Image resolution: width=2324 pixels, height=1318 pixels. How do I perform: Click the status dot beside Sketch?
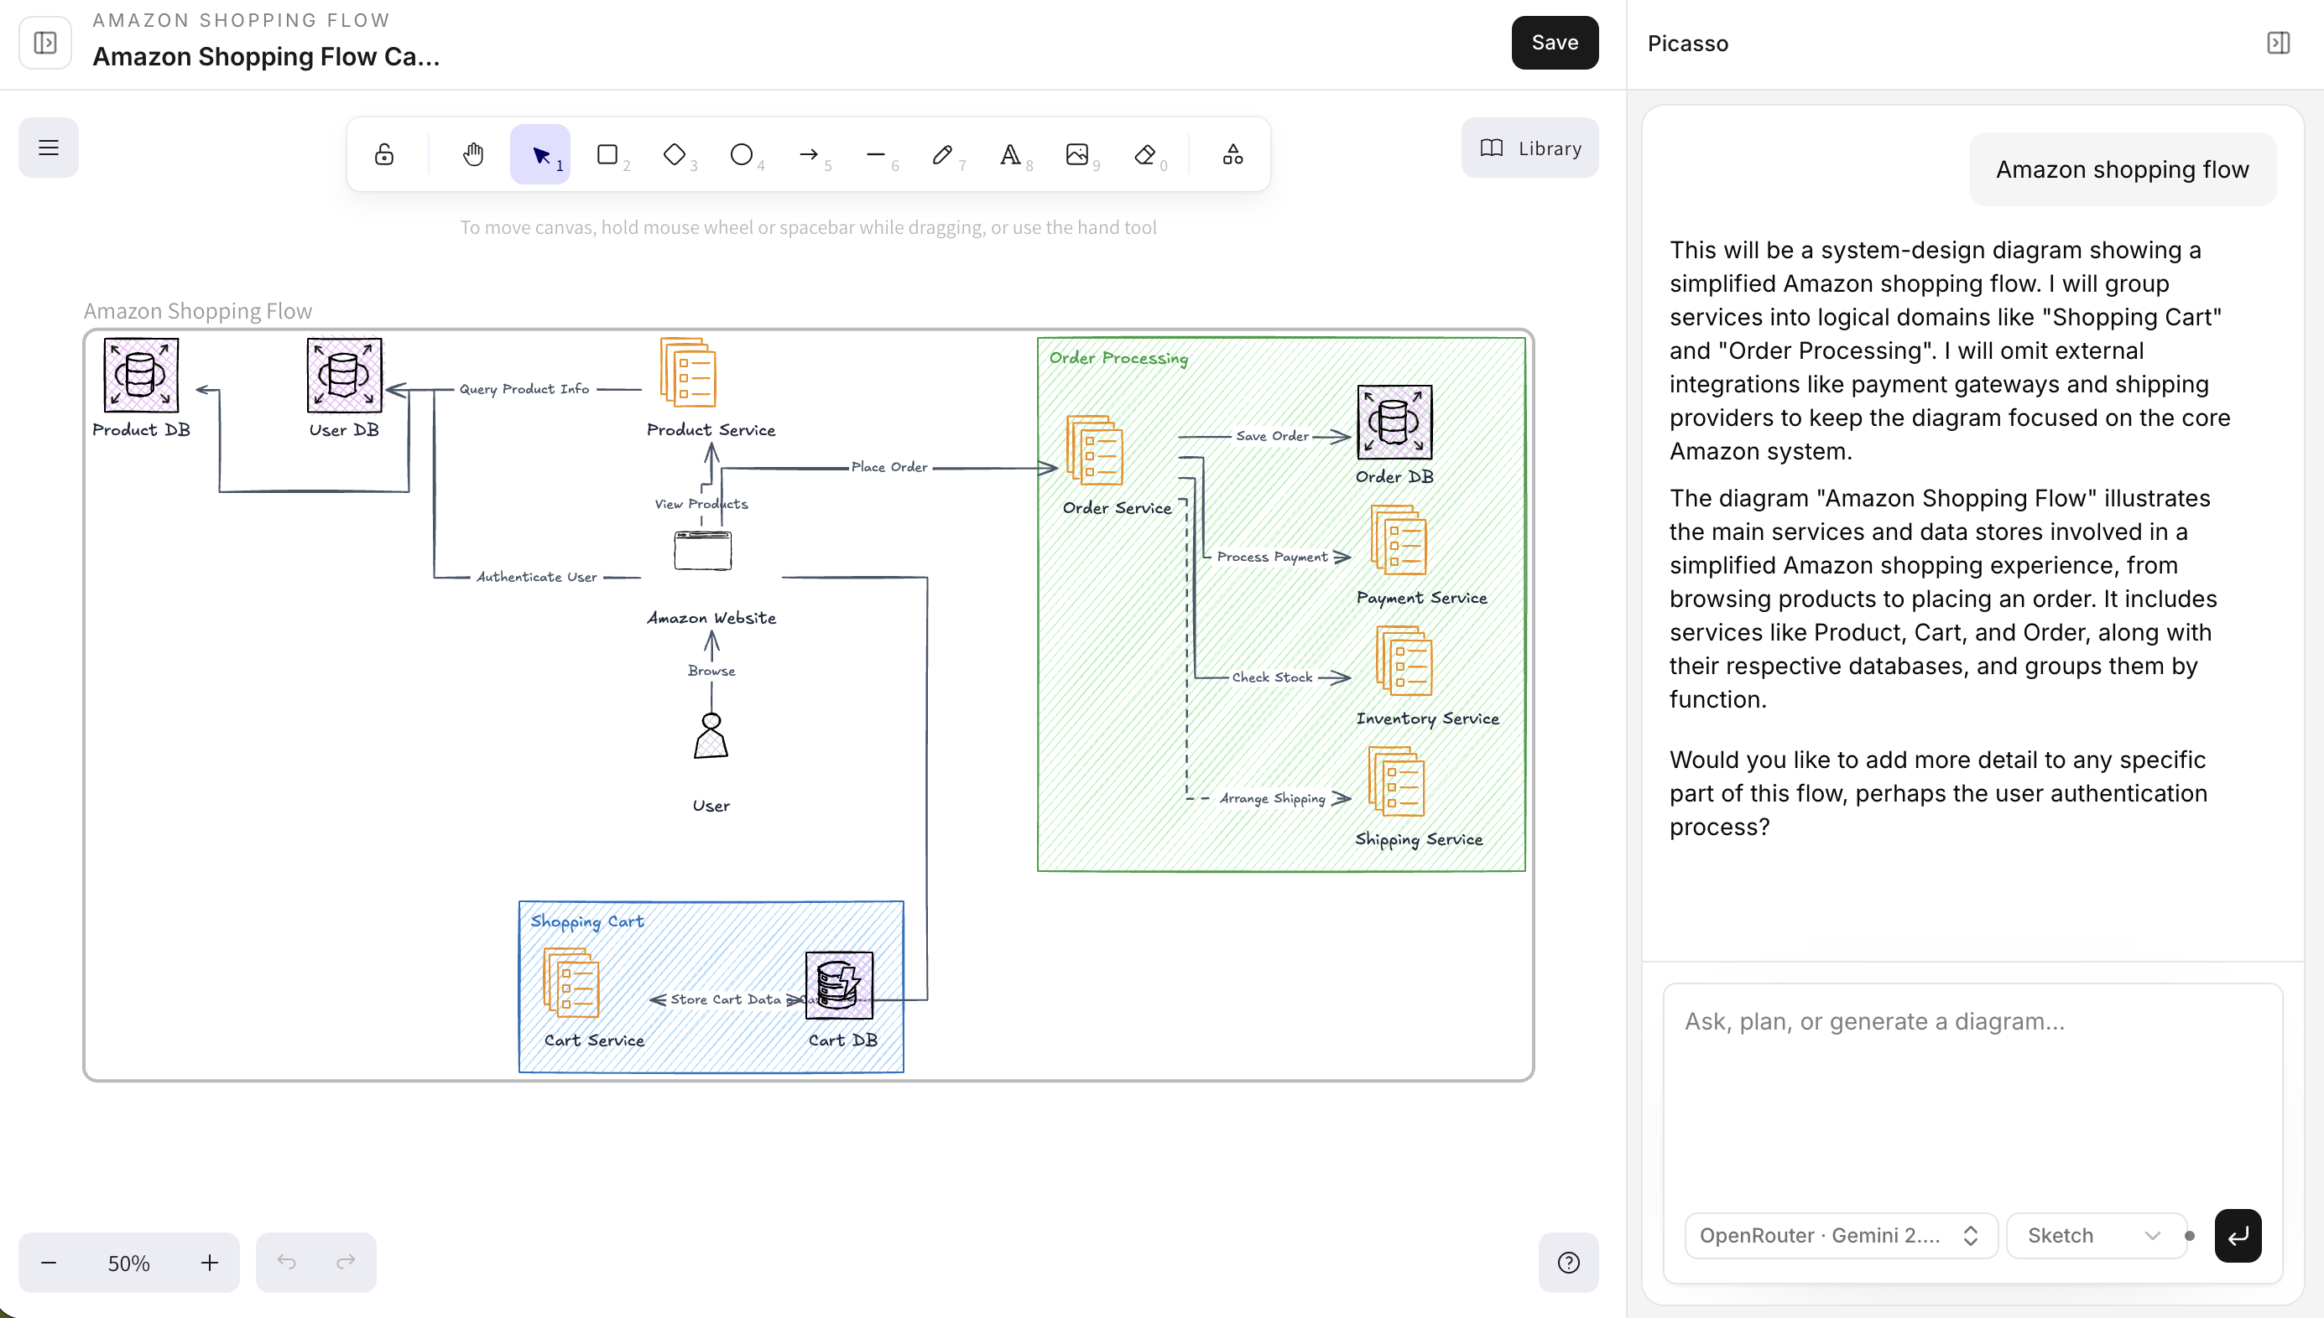click(2189, 1236)
